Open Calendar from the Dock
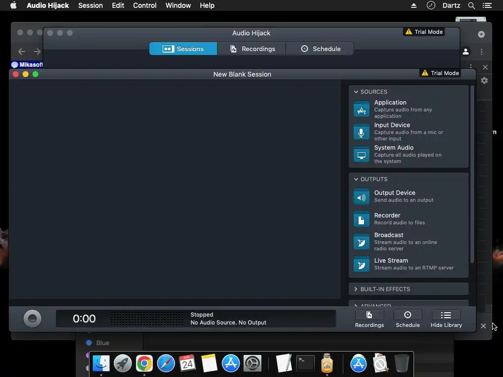503x377 pixels. pyautogui.click(x=187, y=363)
